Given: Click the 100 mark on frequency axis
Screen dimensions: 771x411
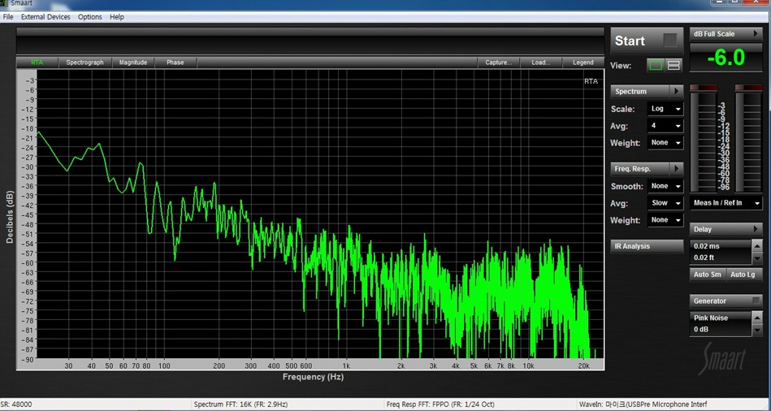Looking at the screenshot, I should pyautogui.click(x=164, y=366).
